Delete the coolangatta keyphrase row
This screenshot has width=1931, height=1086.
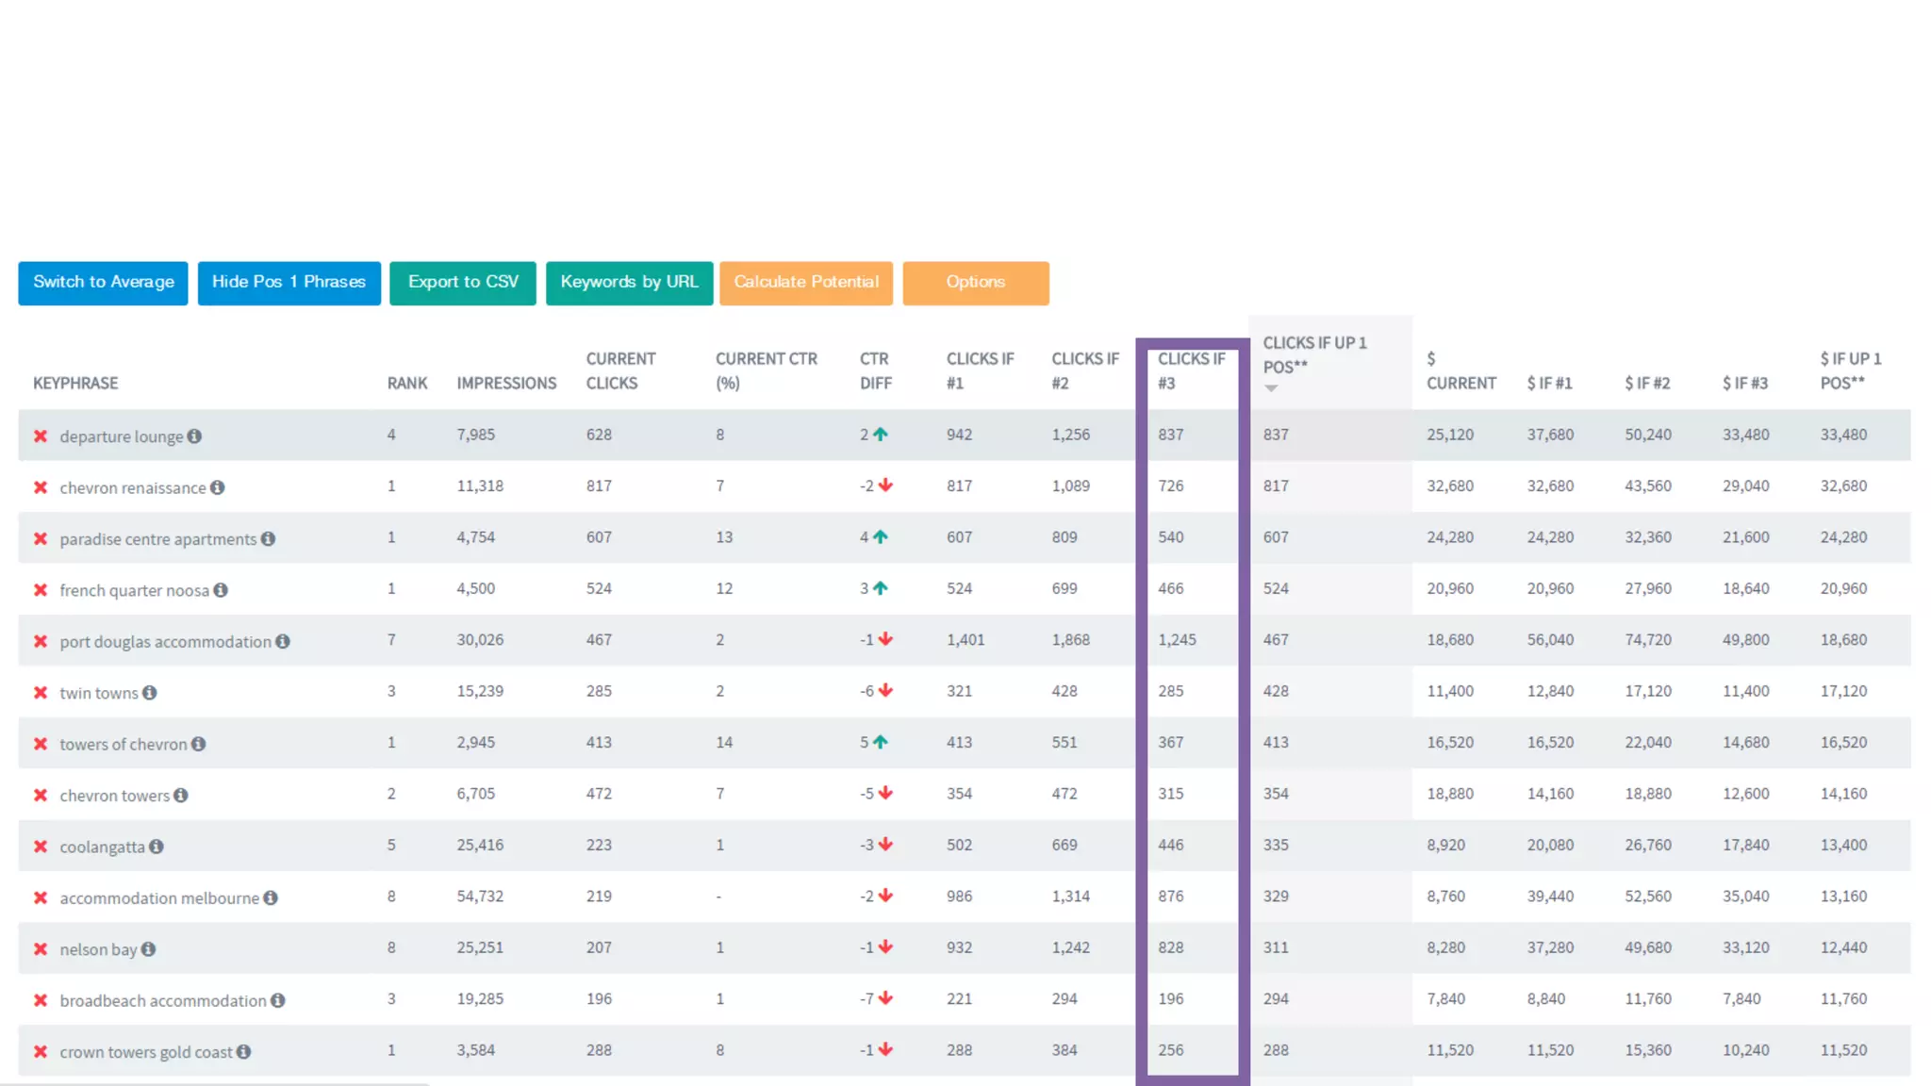pos(41,847)
